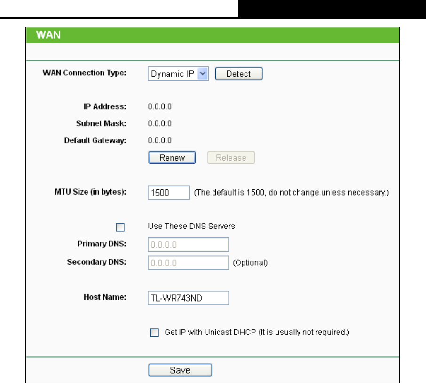
Task: Click the Primary DNS field
Action: pyautogui.click(x=188, y=244)
